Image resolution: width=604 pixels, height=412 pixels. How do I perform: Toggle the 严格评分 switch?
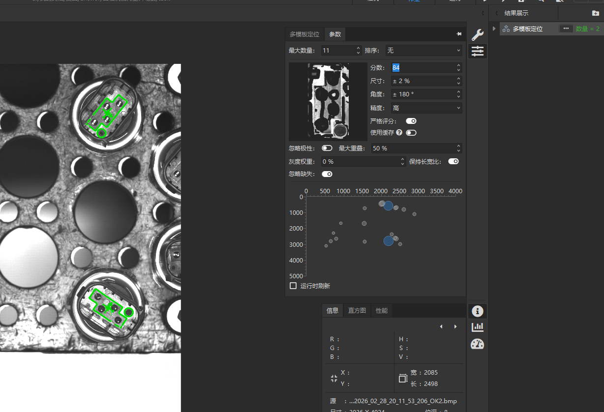click(x=411, y=121)
